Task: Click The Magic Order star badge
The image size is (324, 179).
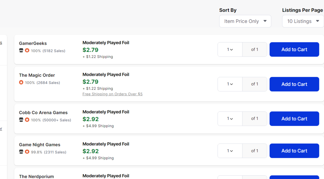Action: (x=21, y=82)
